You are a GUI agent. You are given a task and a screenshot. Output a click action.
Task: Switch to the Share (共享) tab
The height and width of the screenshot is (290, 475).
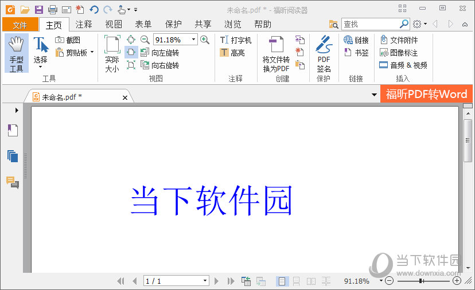click(203, 24)
